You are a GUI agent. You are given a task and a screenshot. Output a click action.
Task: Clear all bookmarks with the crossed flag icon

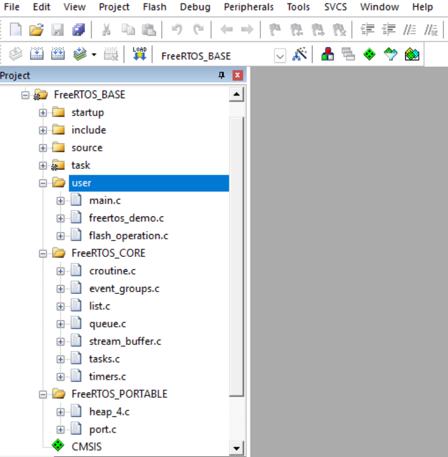tap(340, 29)
